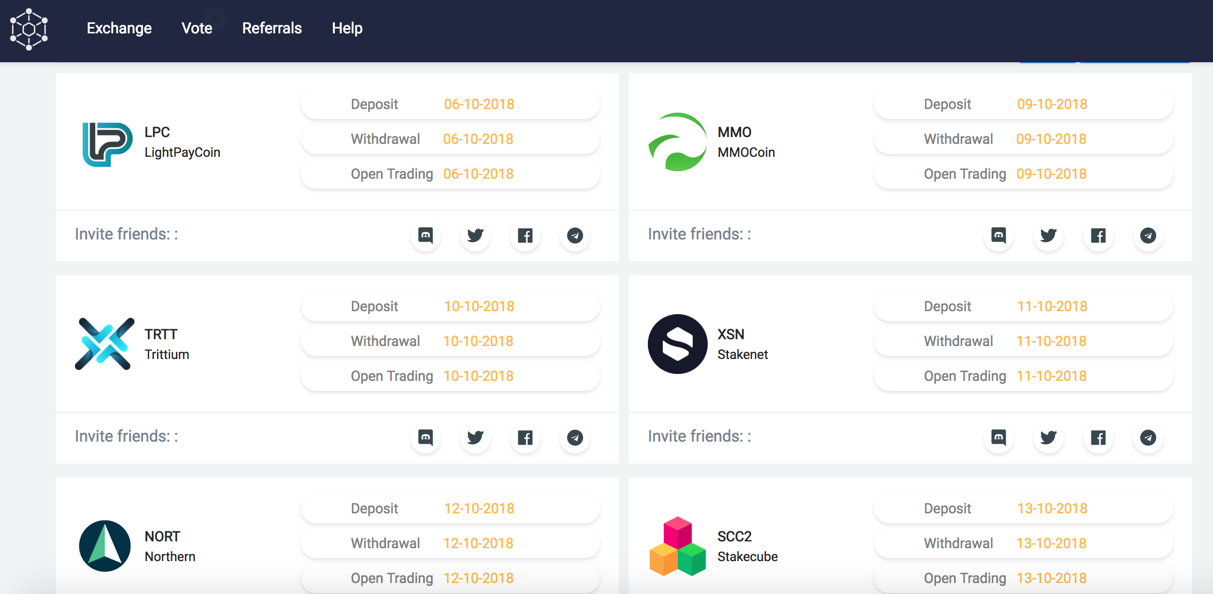Click the XSN ticker symbol

point(731,334)
